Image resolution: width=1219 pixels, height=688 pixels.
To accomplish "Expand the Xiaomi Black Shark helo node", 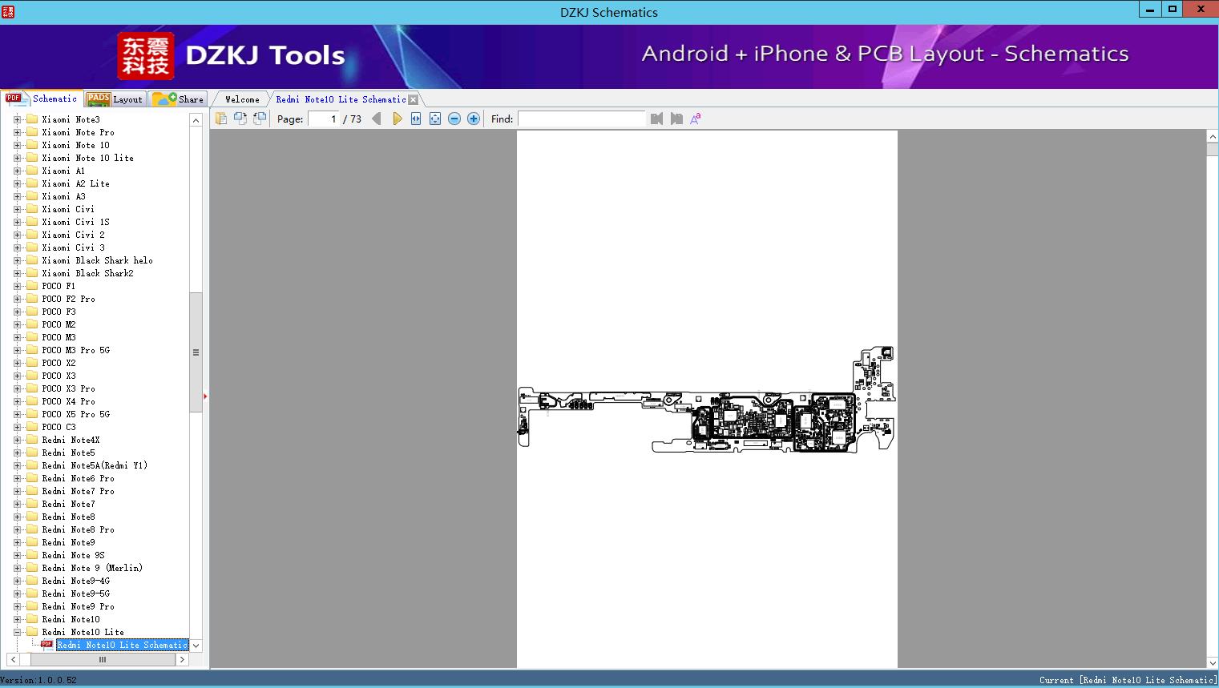I will coord(17,260).
